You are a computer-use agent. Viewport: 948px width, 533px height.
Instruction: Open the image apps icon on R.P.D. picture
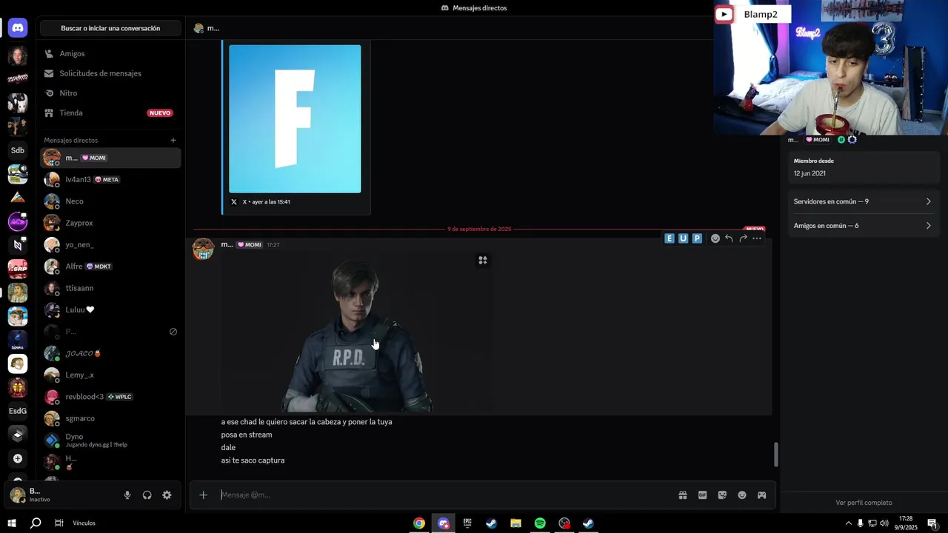click(483, 260)
